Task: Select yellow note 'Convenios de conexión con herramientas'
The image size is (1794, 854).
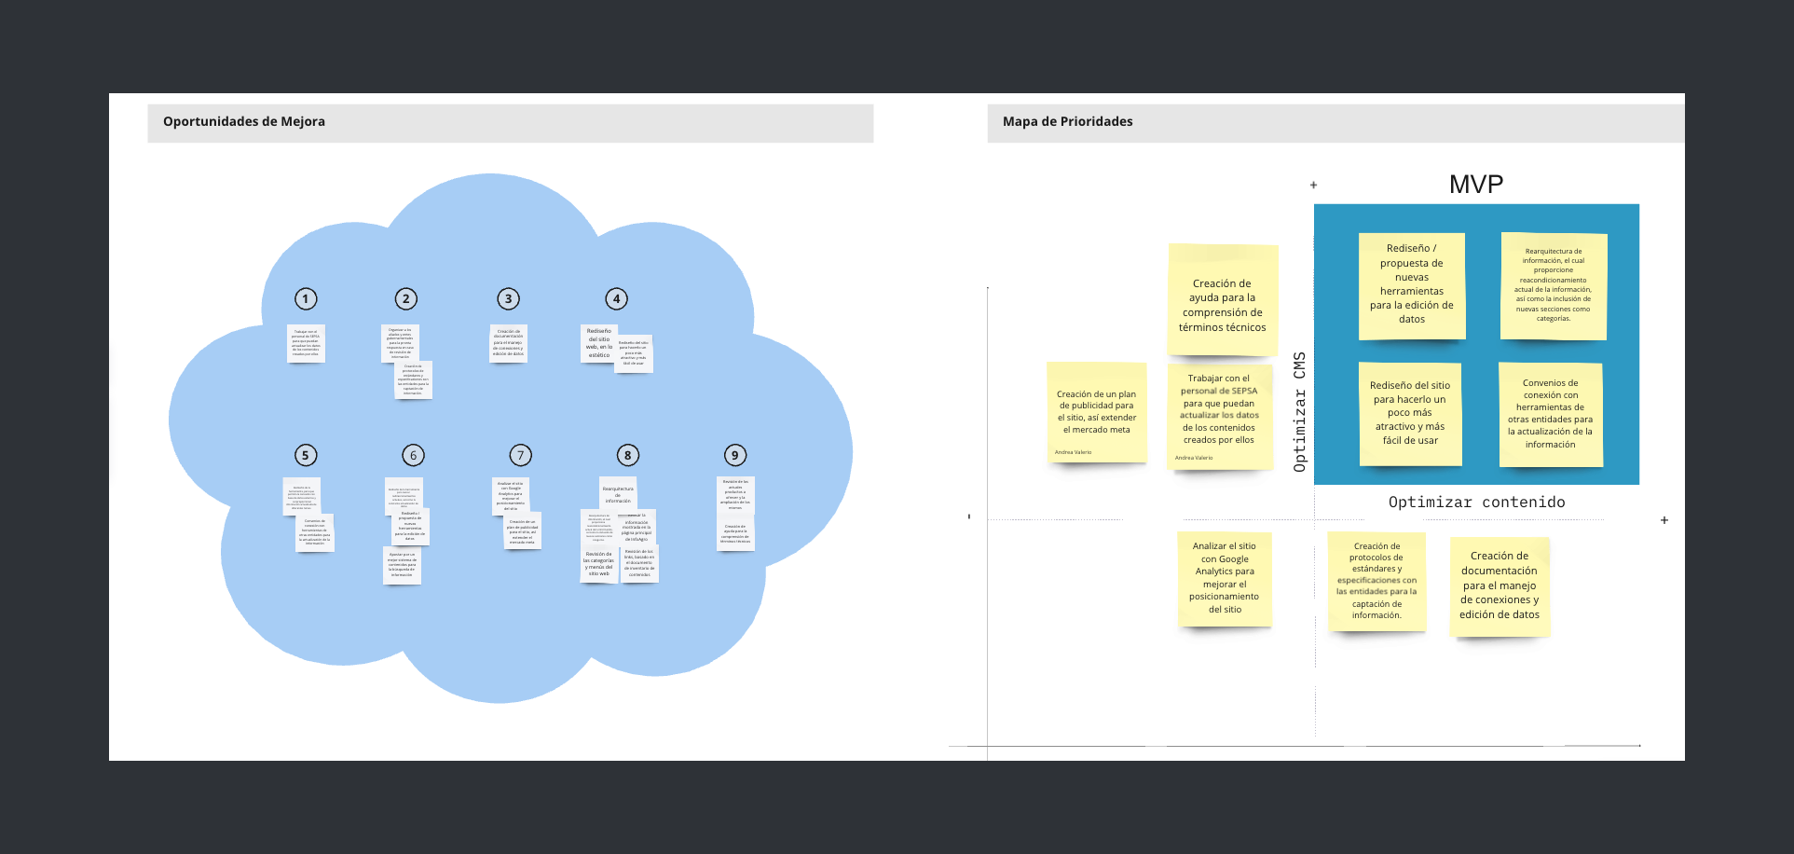Action: point(1550,414)
